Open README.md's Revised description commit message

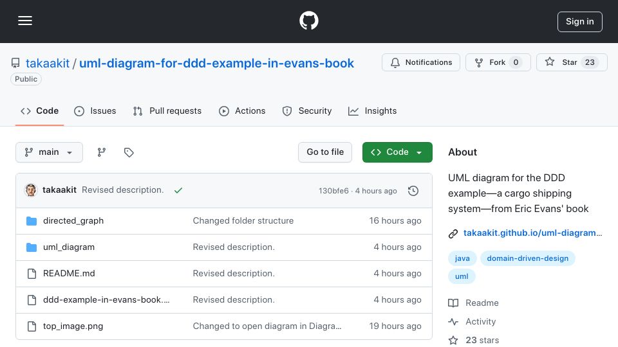point(234,274)
